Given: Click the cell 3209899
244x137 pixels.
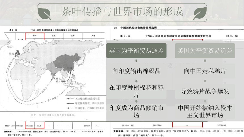Looking at the screenshot, I should [222, 125].
